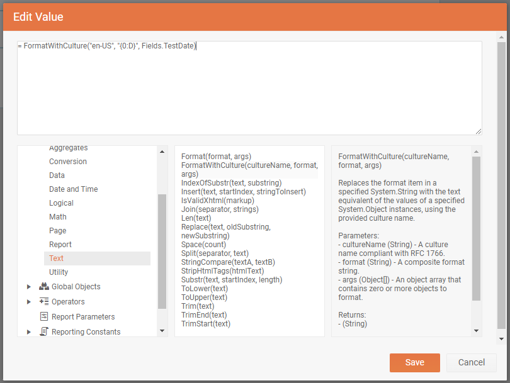Save the edited expression

coord(414,362)
